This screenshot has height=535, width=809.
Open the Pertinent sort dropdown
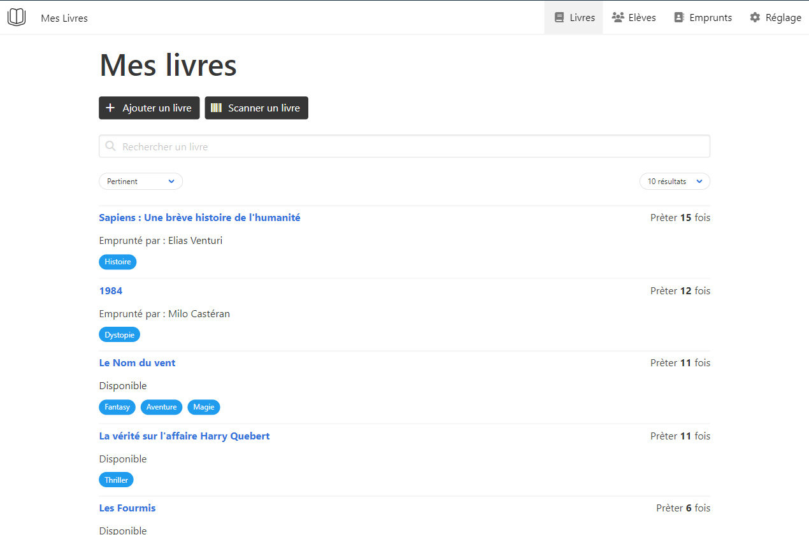141,182
